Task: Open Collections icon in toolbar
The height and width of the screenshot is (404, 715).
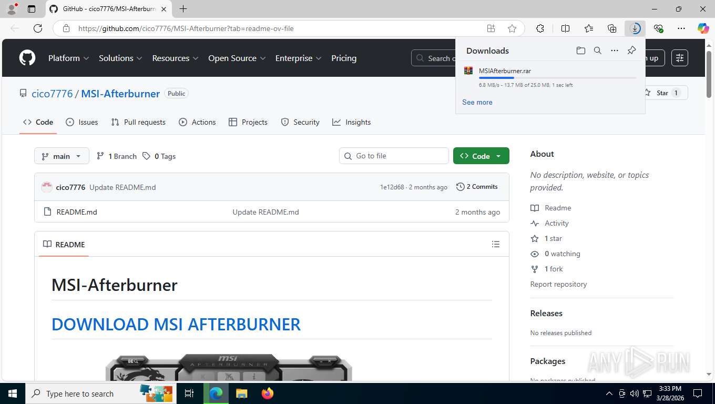Action: coord(612,28)
